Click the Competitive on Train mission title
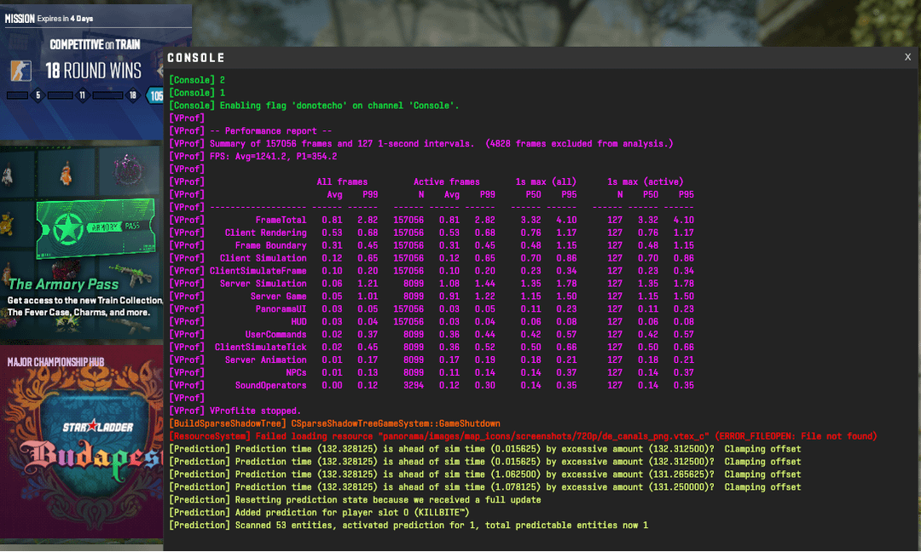The height and width of the screenshot is (552, 921). [95, 44]
